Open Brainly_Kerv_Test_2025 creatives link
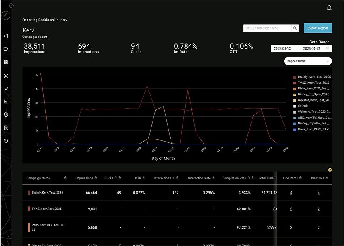The width and height of the screenshot is (344, 246). pyautogui.click(x=319, y=193)
